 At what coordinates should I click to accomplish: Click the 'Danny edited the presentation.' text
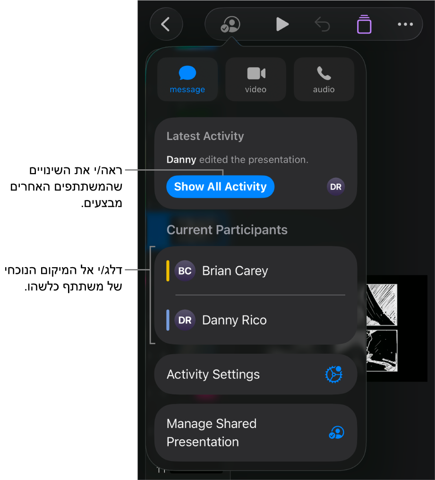[237, 159]
